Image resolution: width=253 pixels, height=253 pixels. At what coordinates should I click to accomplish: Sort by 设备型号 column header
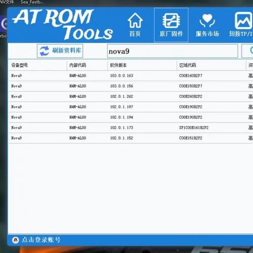click(37, 65)
